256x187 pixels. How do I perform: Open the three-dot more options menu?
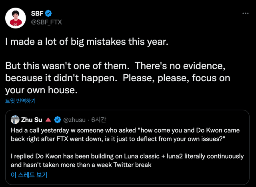246,13
